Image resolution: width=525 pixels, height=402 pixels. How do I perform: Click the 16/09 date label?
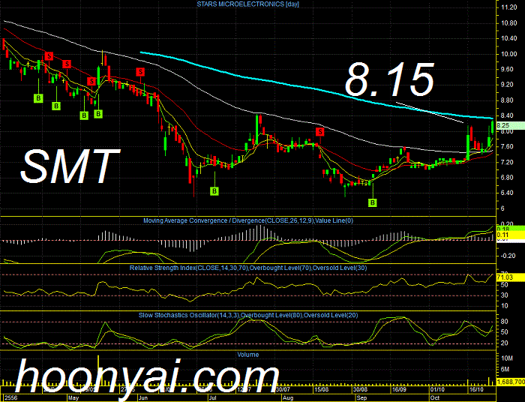click(399, 390)
